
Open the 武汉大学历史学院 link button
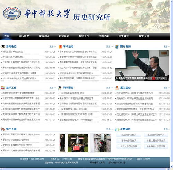coord(129,146)
